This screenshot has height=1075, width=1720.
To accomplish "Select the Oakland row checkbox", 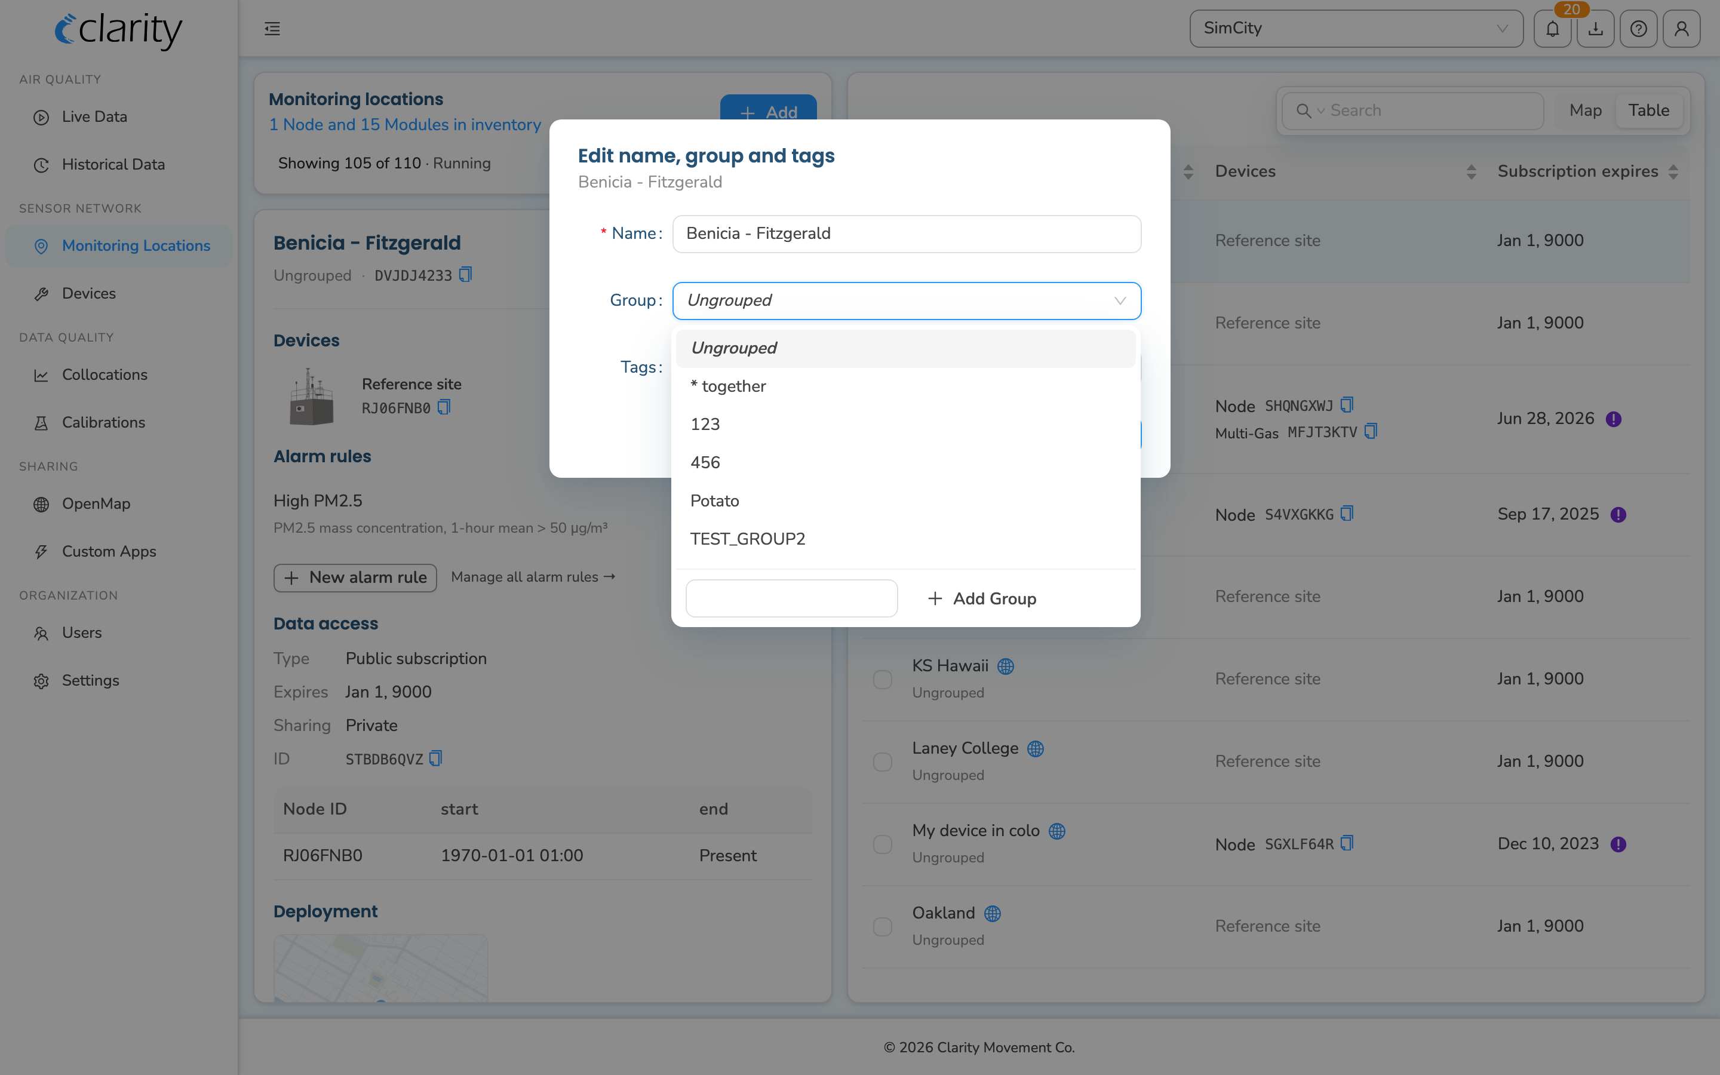I will (x=882, y=926).
